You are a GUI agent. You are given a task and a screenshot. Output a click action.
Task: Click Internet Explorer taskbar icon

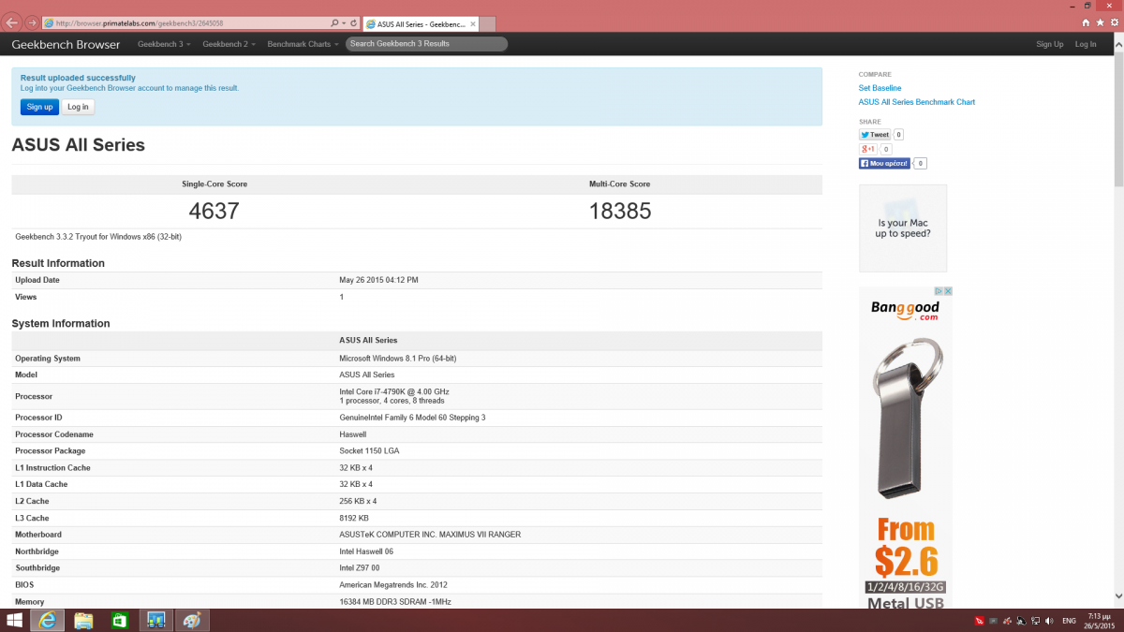[x=47, y=620]
